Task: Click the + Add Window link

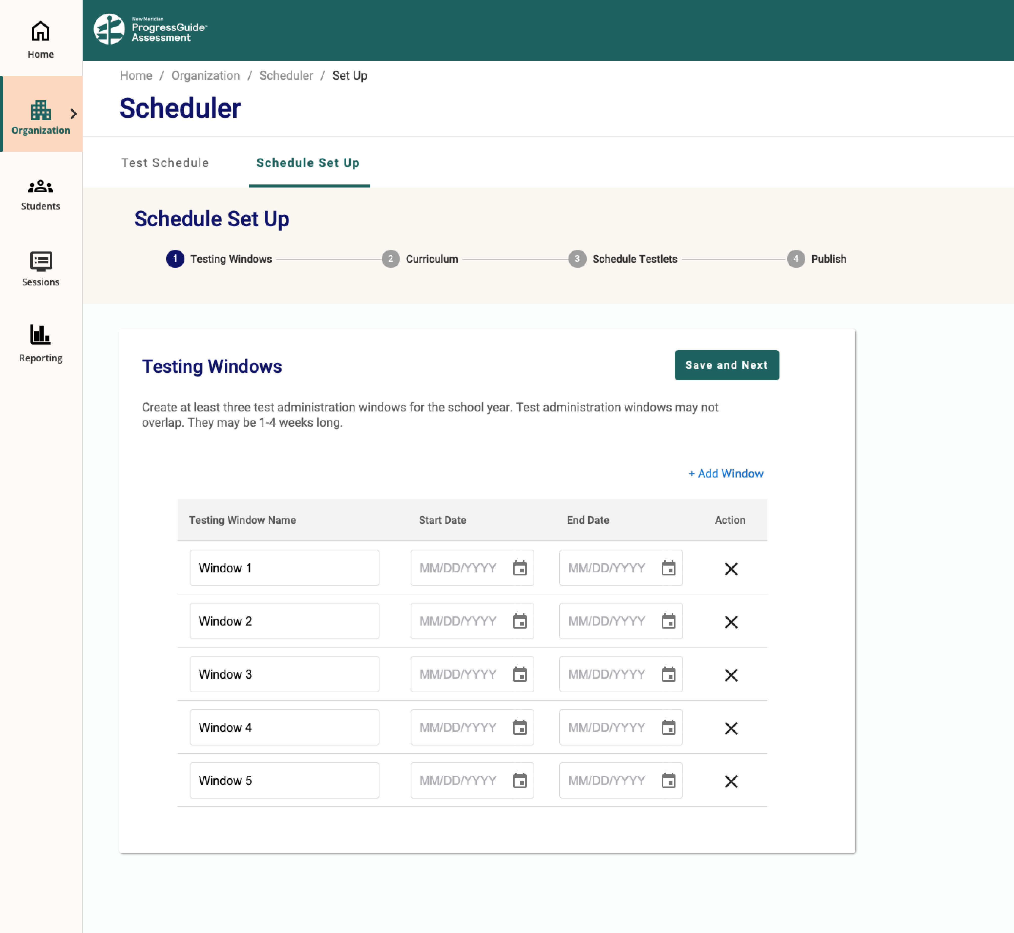Action: point(726,473)
